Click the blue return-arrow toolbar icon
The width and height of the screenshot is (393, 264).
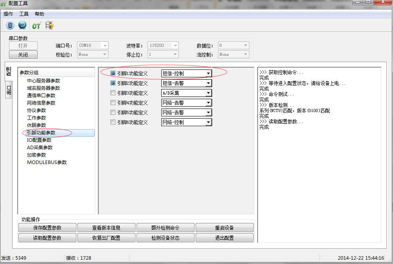tap(22, 25)
